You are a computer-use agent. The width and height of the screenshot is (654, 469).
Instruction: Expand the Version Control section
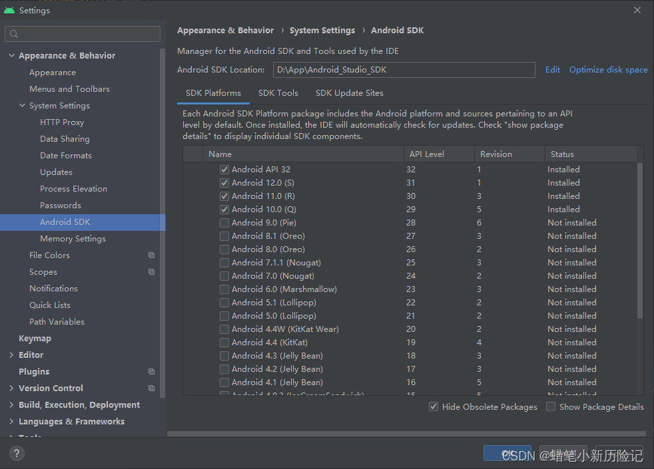tap(11, 389)
